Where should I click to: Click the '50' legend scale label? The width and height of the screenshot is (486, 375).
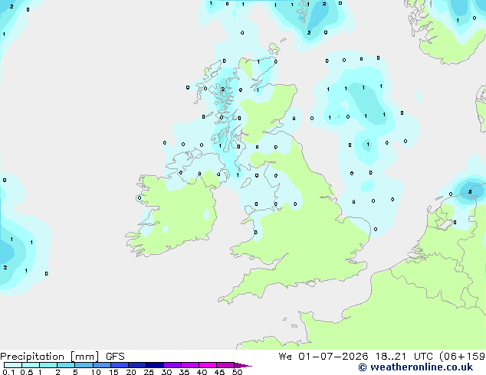pyautogui.click(x=237, y=372)
